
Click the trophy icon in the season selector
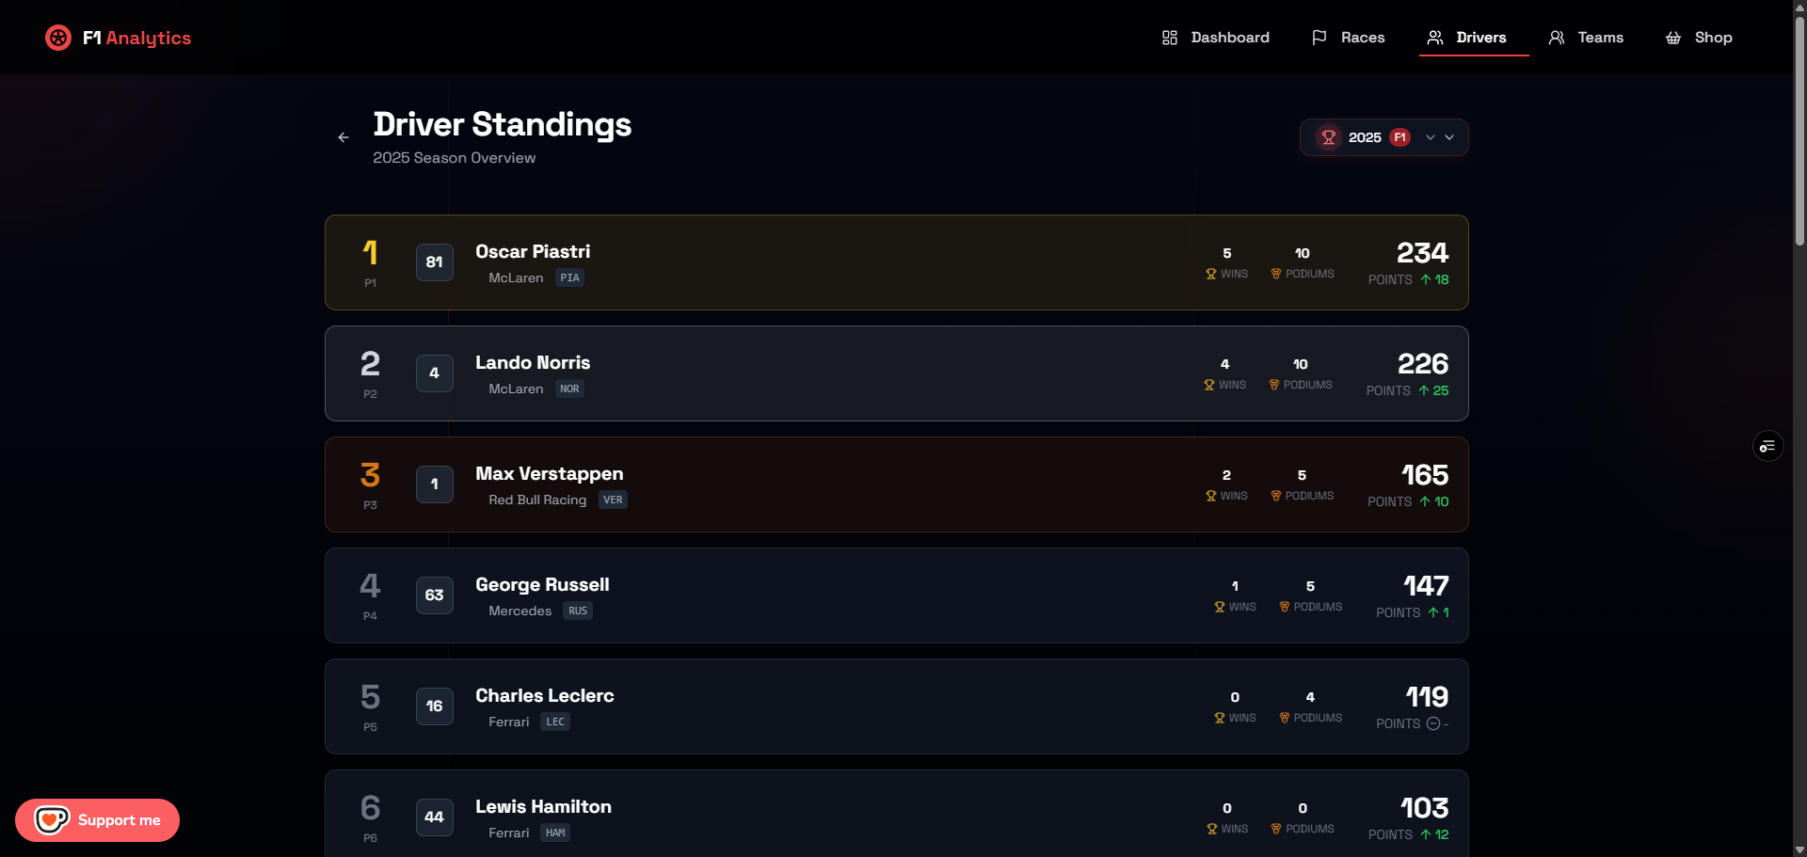pyautogui.click(x=1329, y=137)
